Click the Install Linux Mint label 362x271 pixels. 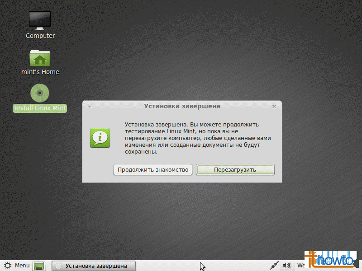pos(40,108)
